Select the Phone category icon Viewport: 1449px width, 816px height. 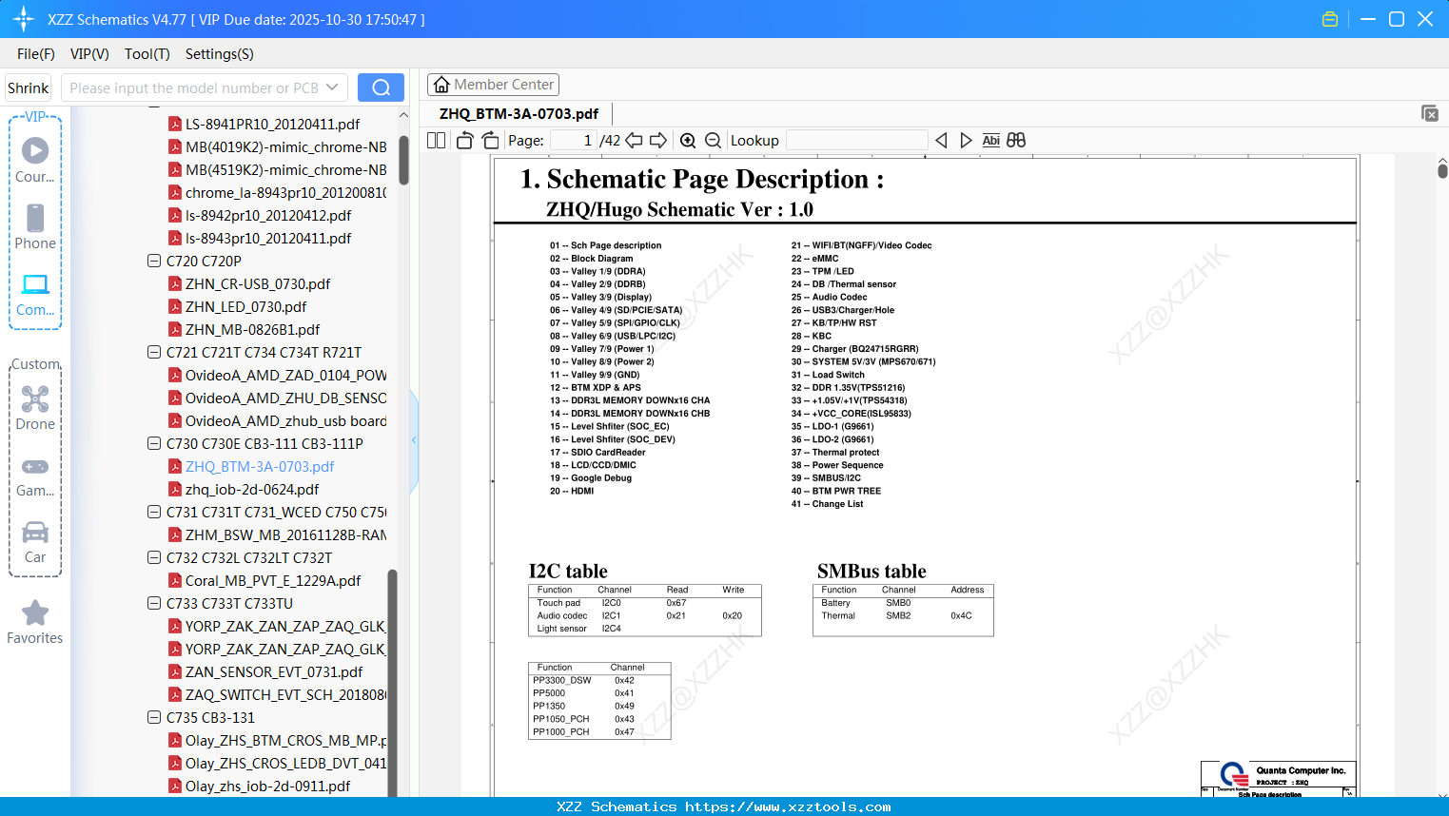pyautogui.click(x=35, y=226)
